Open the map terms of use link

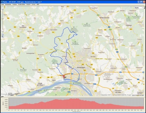pos(138,95)
